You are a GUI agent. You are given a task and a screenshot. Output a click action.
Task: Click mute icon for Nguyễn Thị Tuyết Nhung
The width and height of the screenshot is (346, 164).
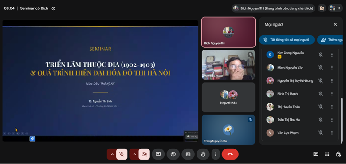320,81
